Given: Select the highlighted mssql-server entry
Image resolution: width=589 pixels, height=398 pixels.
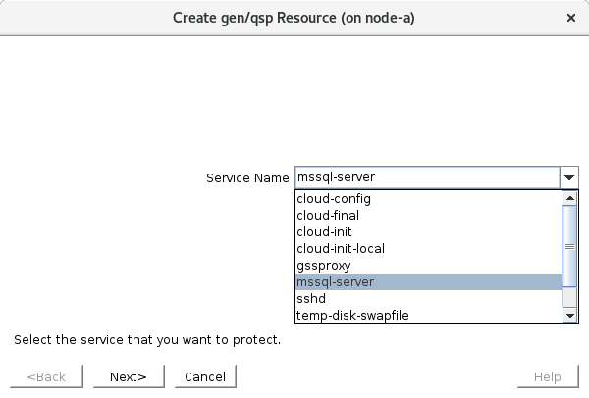Looking at the screenshot, I should click(335, 281).
